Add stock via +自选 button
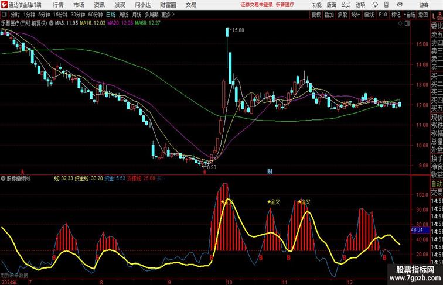The image size is (443, 285). click(410, 15)
